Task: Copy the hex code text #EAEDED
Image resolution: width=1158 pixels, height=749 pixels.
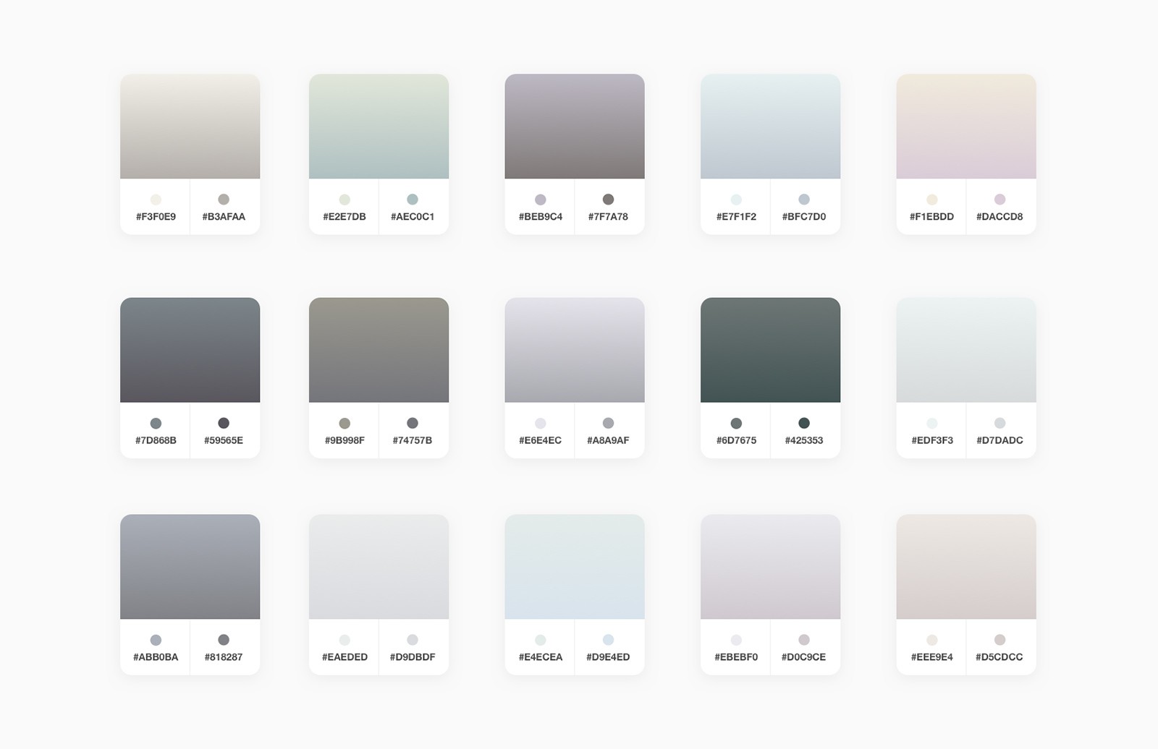Action: 345,657
